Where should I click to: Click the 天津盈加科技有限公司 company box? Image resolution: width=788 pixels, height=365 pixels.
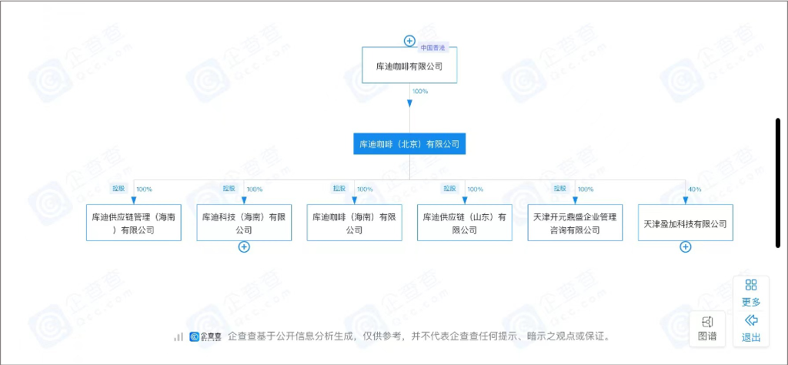pyautogui.click(x=685, y=223)
